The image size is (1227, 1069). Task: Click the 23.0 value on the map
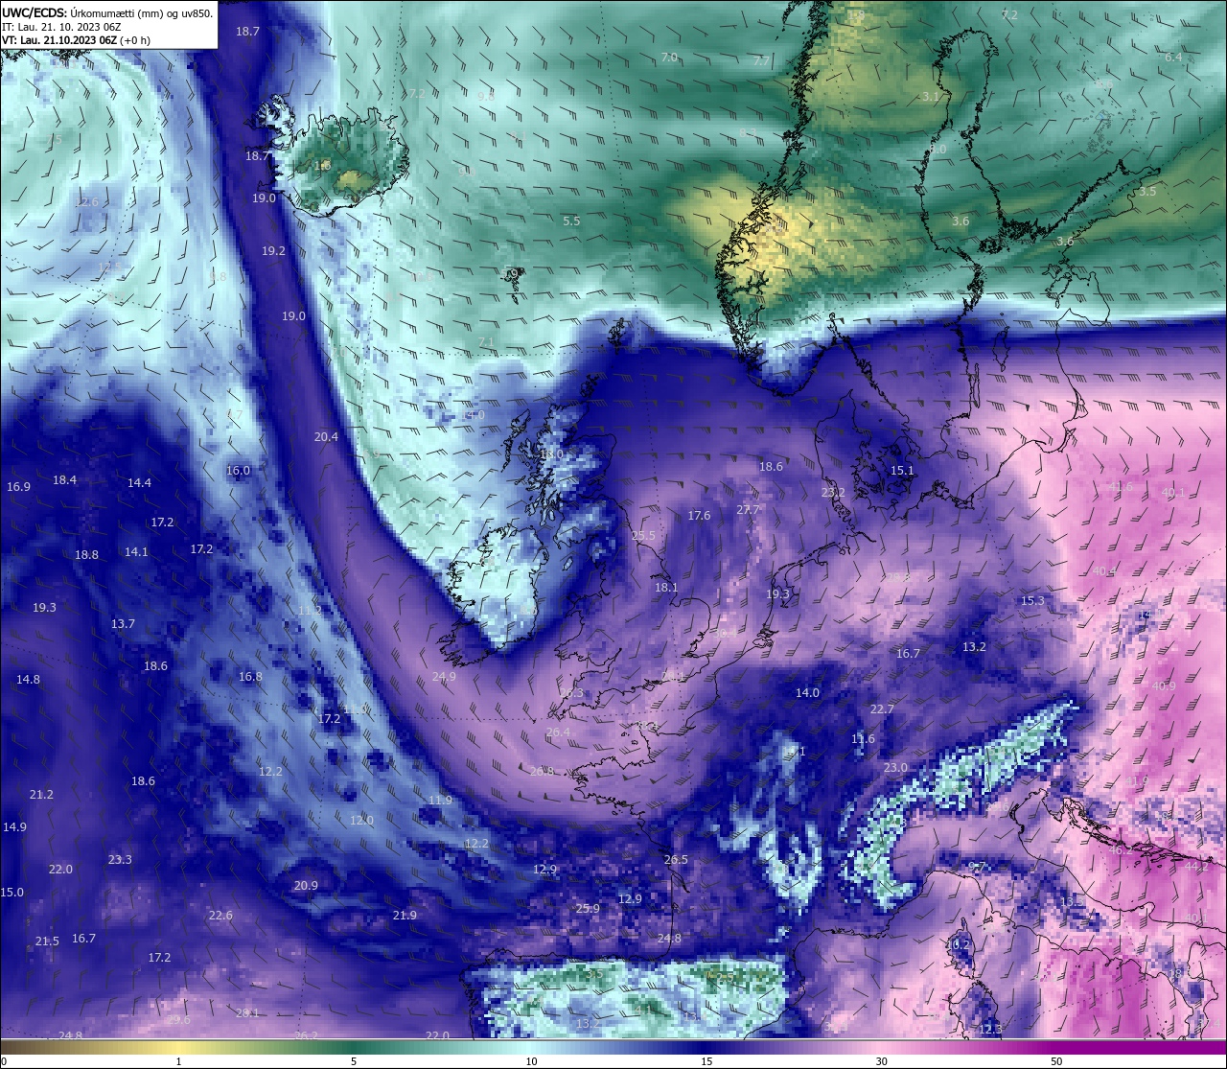(895, 769)
